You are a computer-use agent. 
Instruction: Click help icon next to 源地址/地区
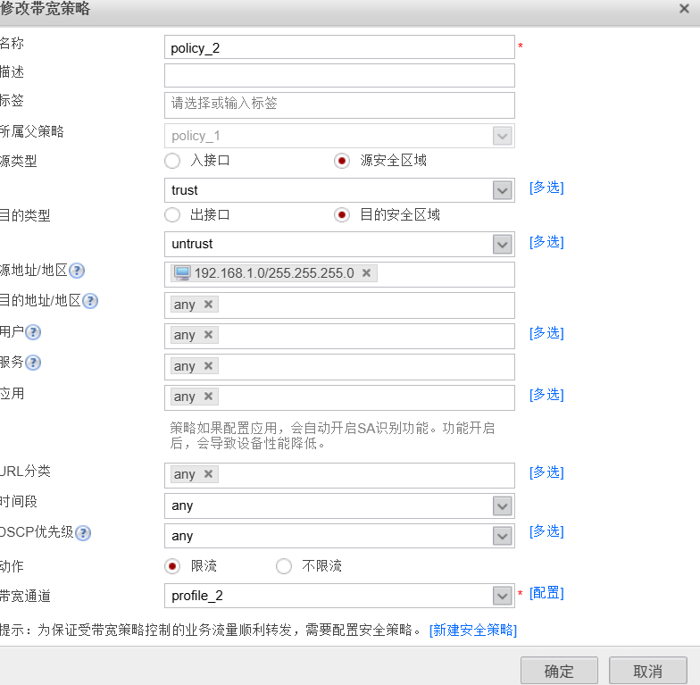click(x=77, y=271)
